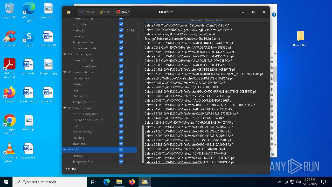Select the Run tree item
This screenshot has width=332, height=187.
pyautogui.click(x=75, y=126)
